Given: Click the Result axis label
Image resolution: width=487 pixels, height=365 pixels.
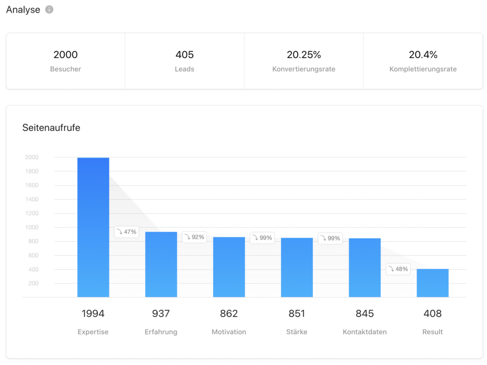Looking at the screenshot, I should click(x=433, y=332).
